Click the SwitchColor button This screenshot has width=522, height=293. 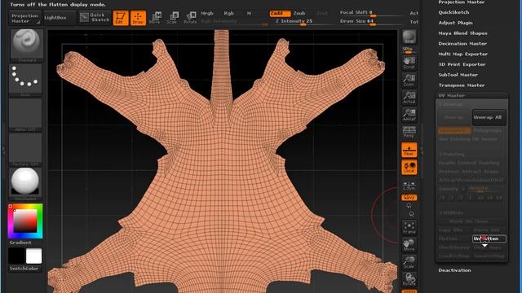[x=24, y=269]
